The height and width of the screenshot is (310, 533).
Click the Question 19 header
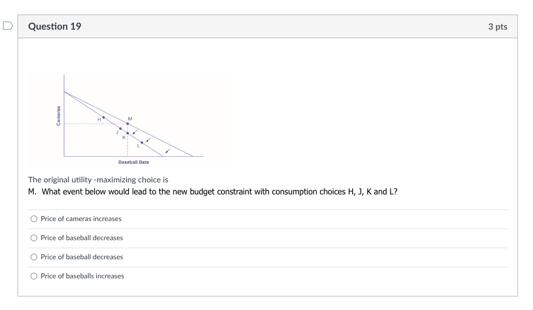tap(55, 26)
